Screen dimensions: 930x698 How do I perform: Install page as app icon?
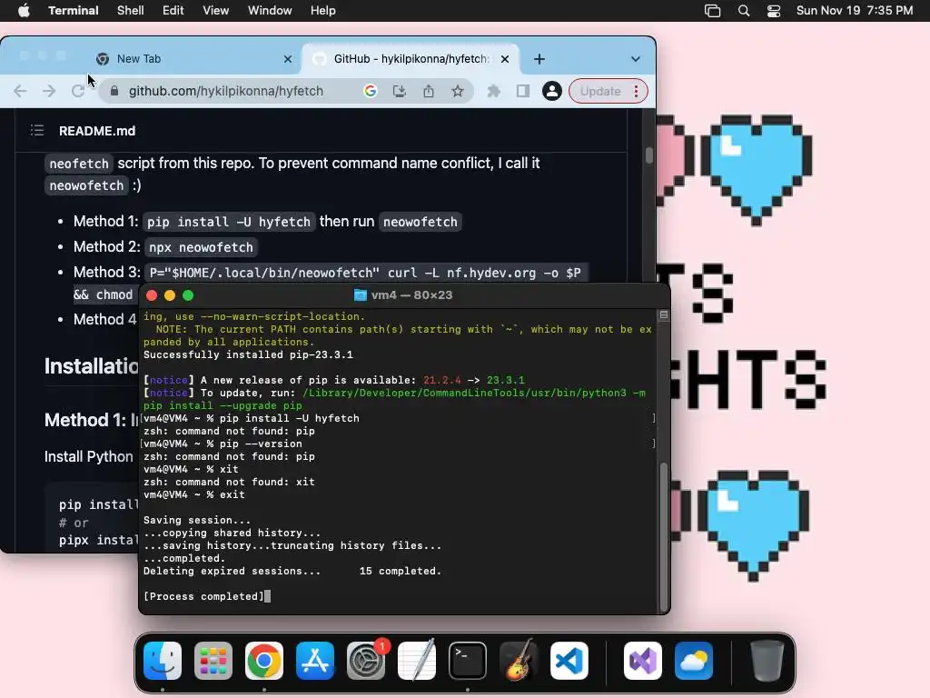tap(400, 91)
